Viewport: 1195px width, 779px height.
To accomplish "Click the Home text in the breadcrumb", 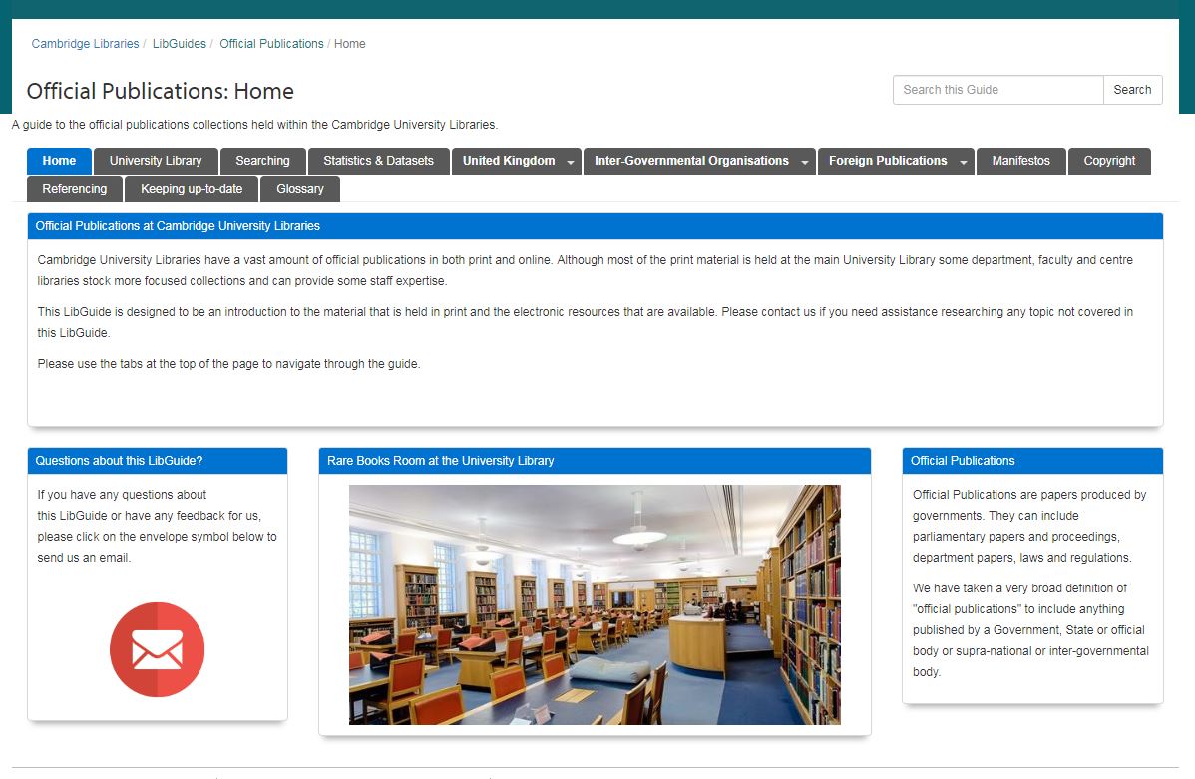I will tap(350, 44).
